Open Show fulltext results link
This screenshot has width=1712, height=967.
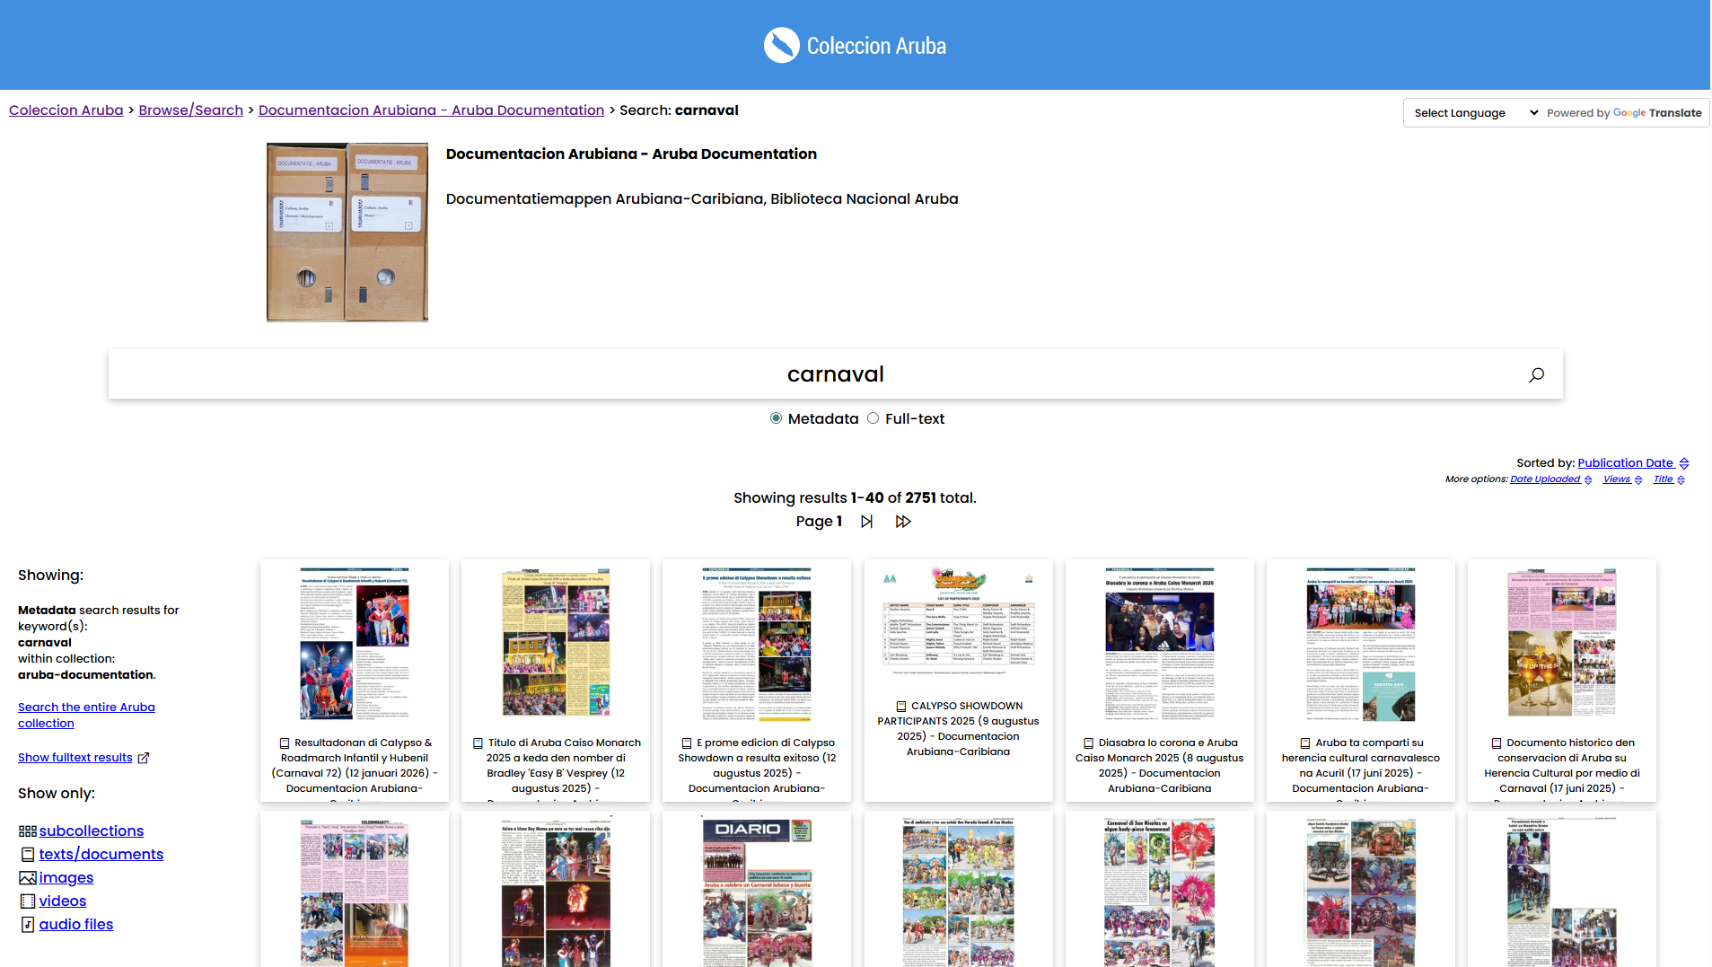(x=75, y=758)
